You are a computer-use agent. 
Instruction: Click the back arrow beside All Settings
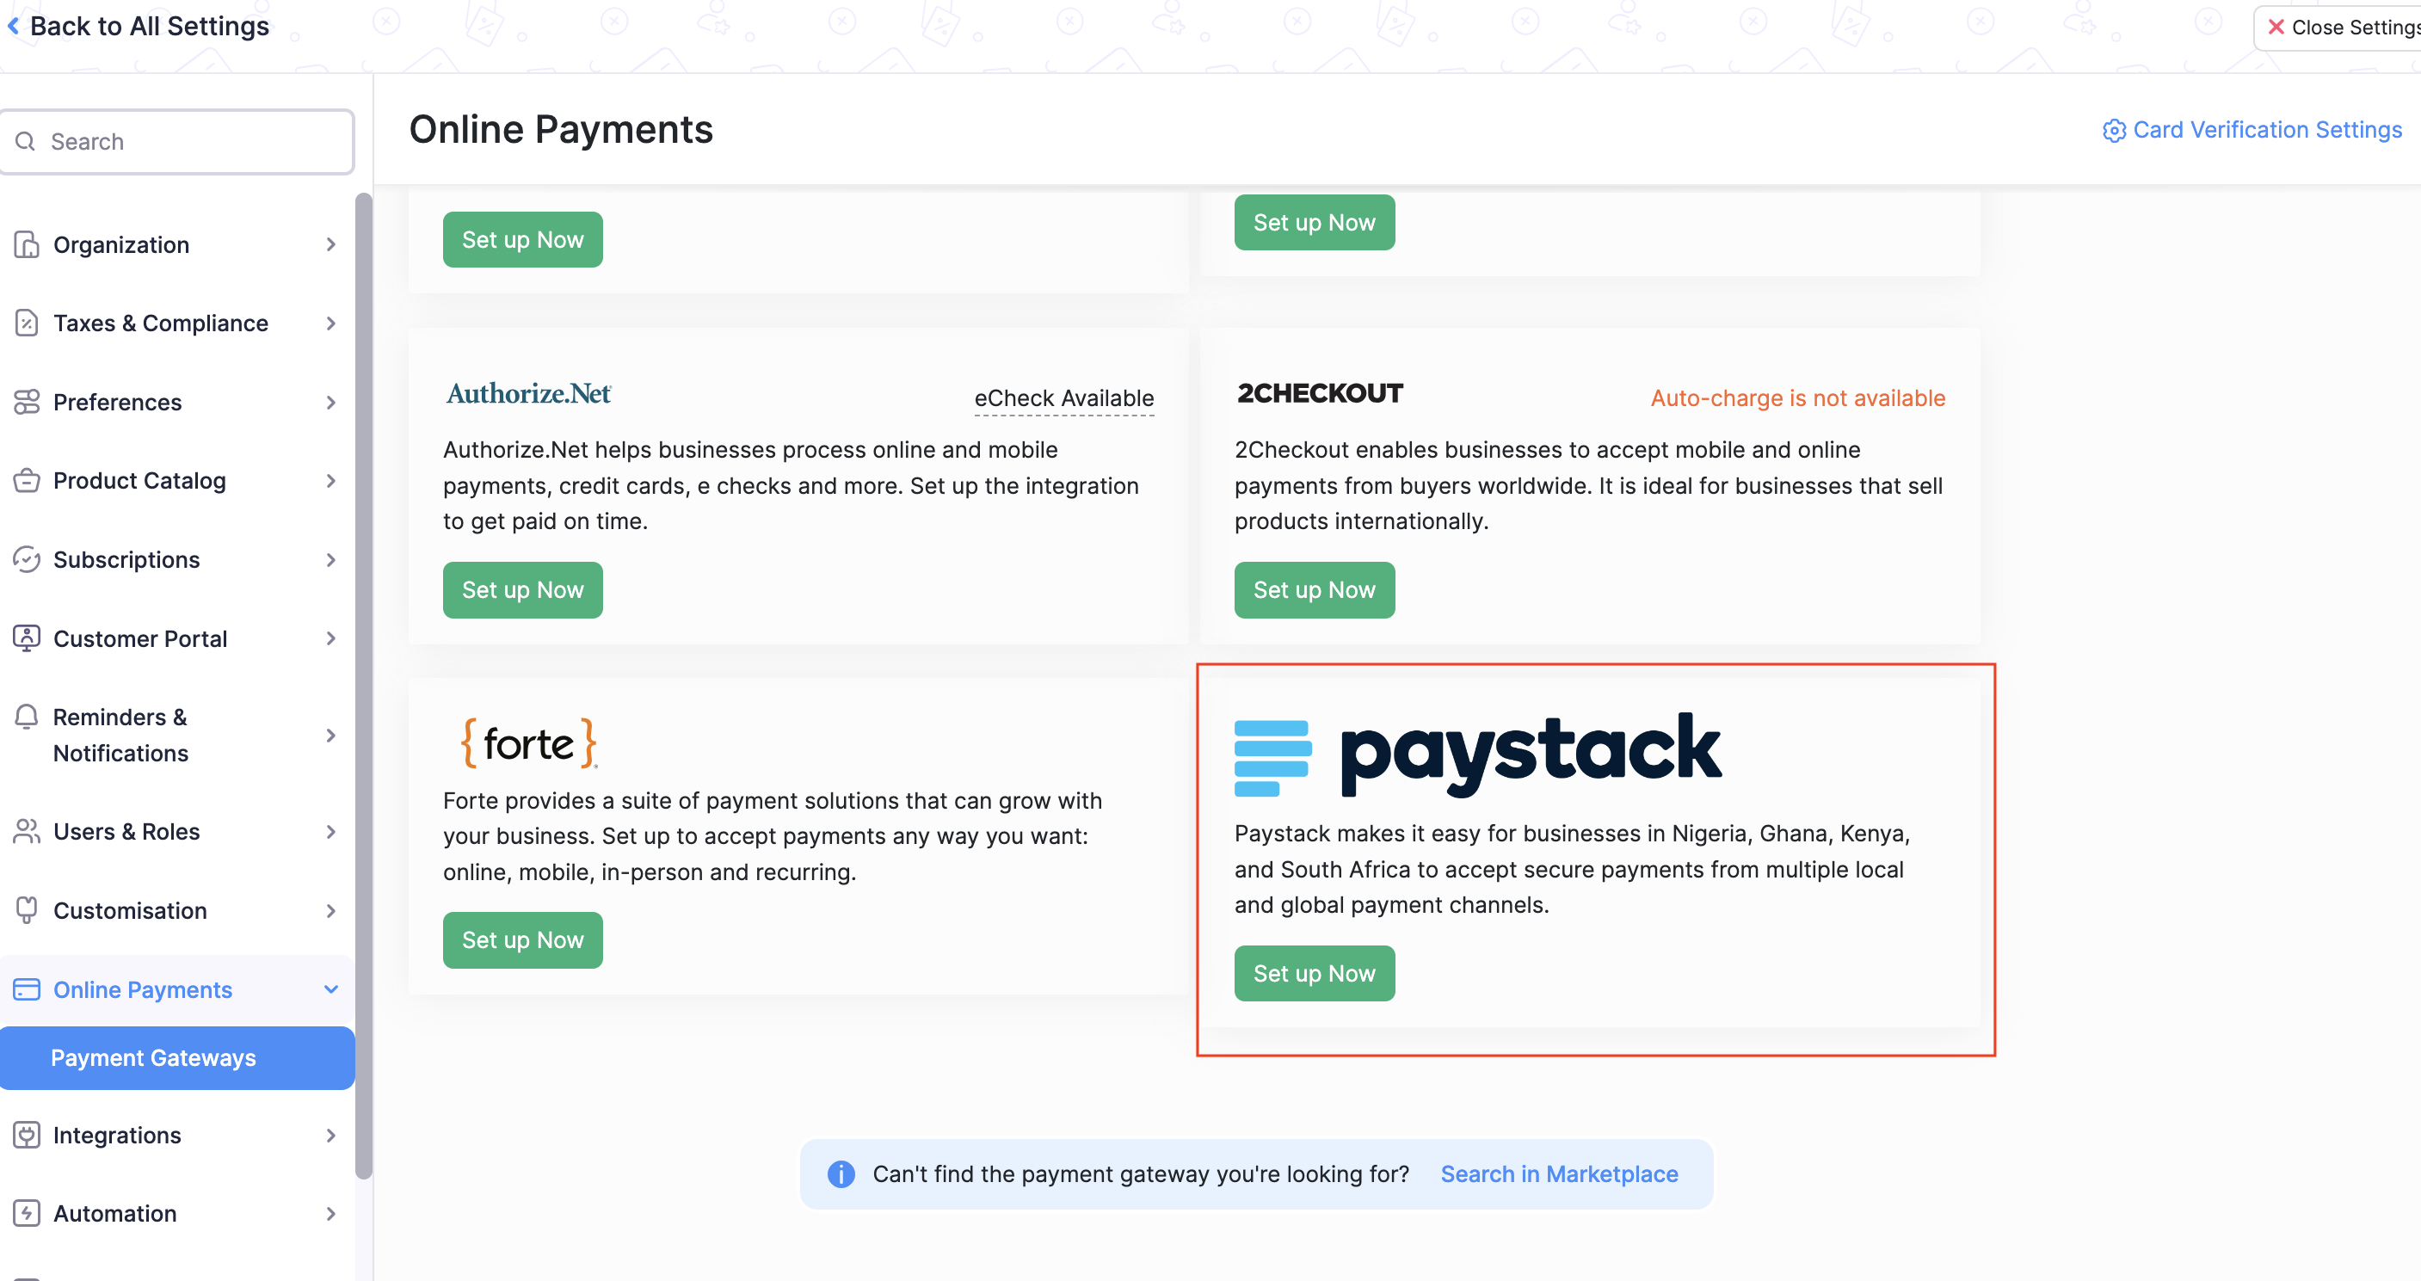(13, 27)
